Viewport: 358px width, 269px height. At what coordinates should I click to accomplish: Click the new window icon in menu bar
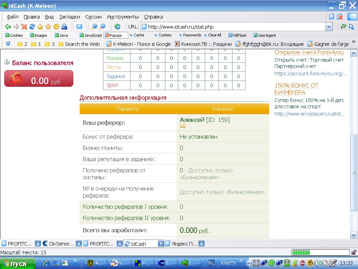[331, 16]
